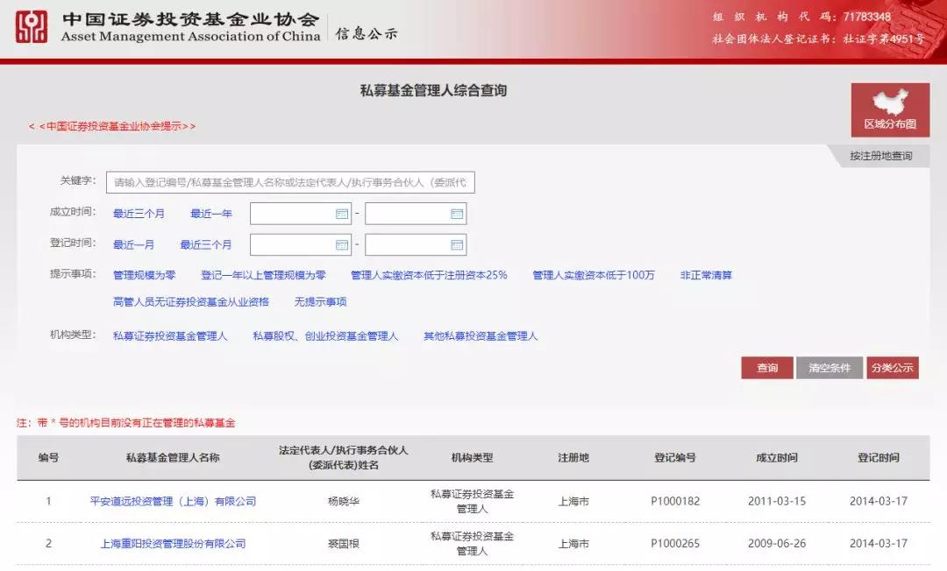Choose 私募股权、创业投资基金管理人 institution type
The height and width of the screenshot is (571, 947).
(325, 335)
